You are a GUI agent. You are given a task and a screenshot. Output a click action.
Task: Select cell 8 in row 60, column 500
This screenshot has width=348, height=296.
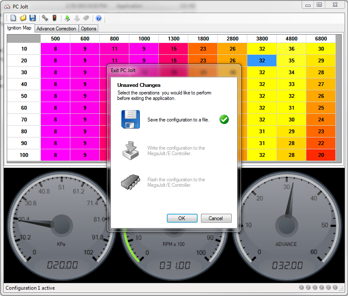coord(55,108)
